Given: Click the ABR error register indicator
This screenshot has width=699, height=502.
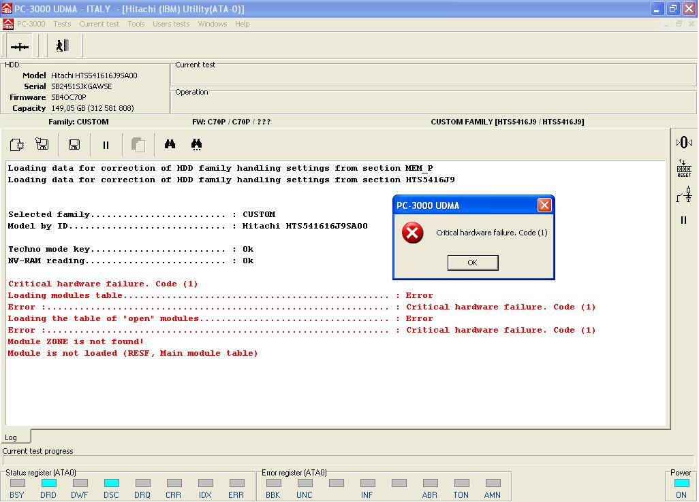Looking at the screenshot, I should 430,483.
